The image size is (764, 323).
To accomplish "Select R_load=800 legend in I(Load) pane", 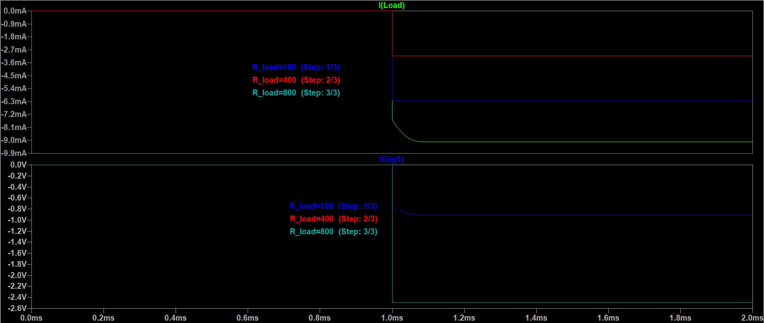I will (x=296, y=93).
